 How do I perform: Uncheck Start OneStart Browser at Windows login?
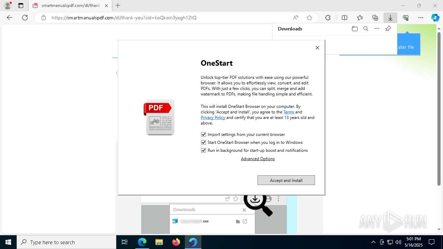[204, 142]
